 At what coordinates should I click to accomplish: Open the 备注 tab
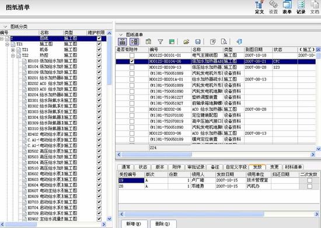215,167
